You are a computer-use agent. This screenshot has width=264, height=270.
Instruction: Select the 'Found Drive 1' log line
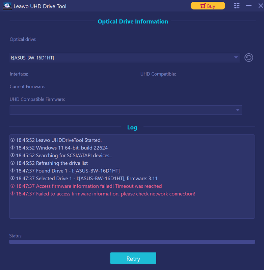65,171
